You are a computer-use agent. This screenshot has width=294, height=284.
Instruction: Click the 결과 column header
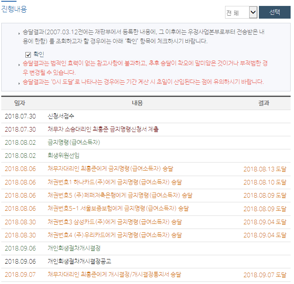(x=264, y=103)
